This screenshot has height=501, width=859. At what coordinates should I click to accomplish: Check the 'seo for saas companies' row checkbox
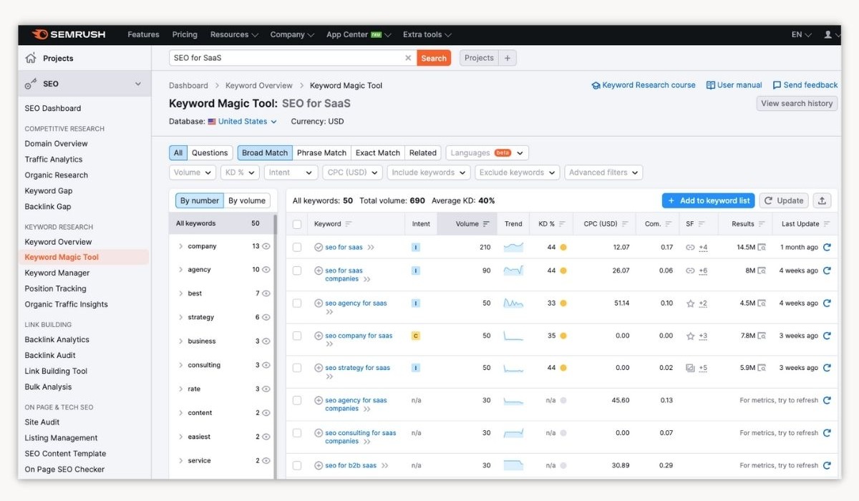[x=297, y=271]
